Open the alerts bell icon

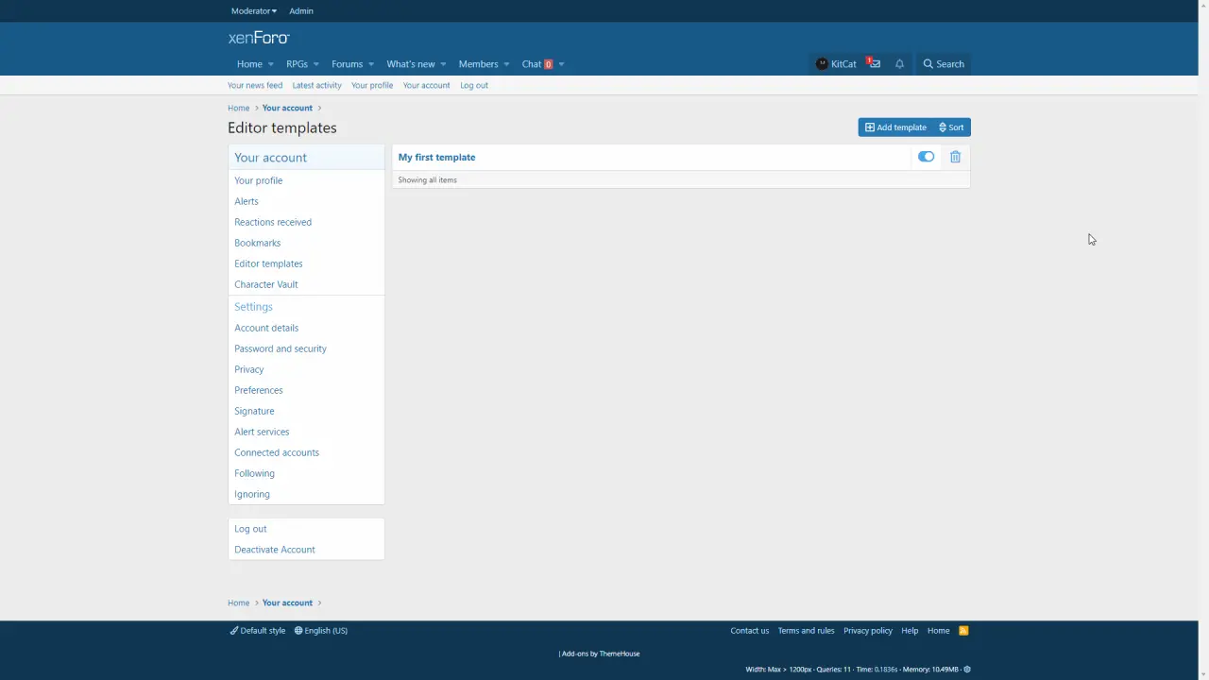coord(899,64)
